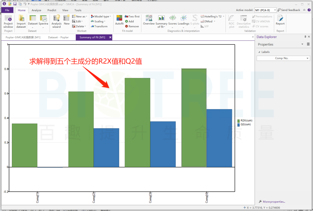The image size is (313, 211).
Task: Click the green R2X(cum) legend swatch
Action: point(239,121)
